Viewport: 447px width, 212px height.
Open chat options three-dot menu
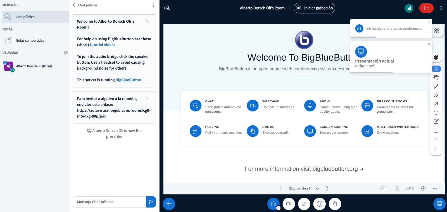click(x=154, y=5)
